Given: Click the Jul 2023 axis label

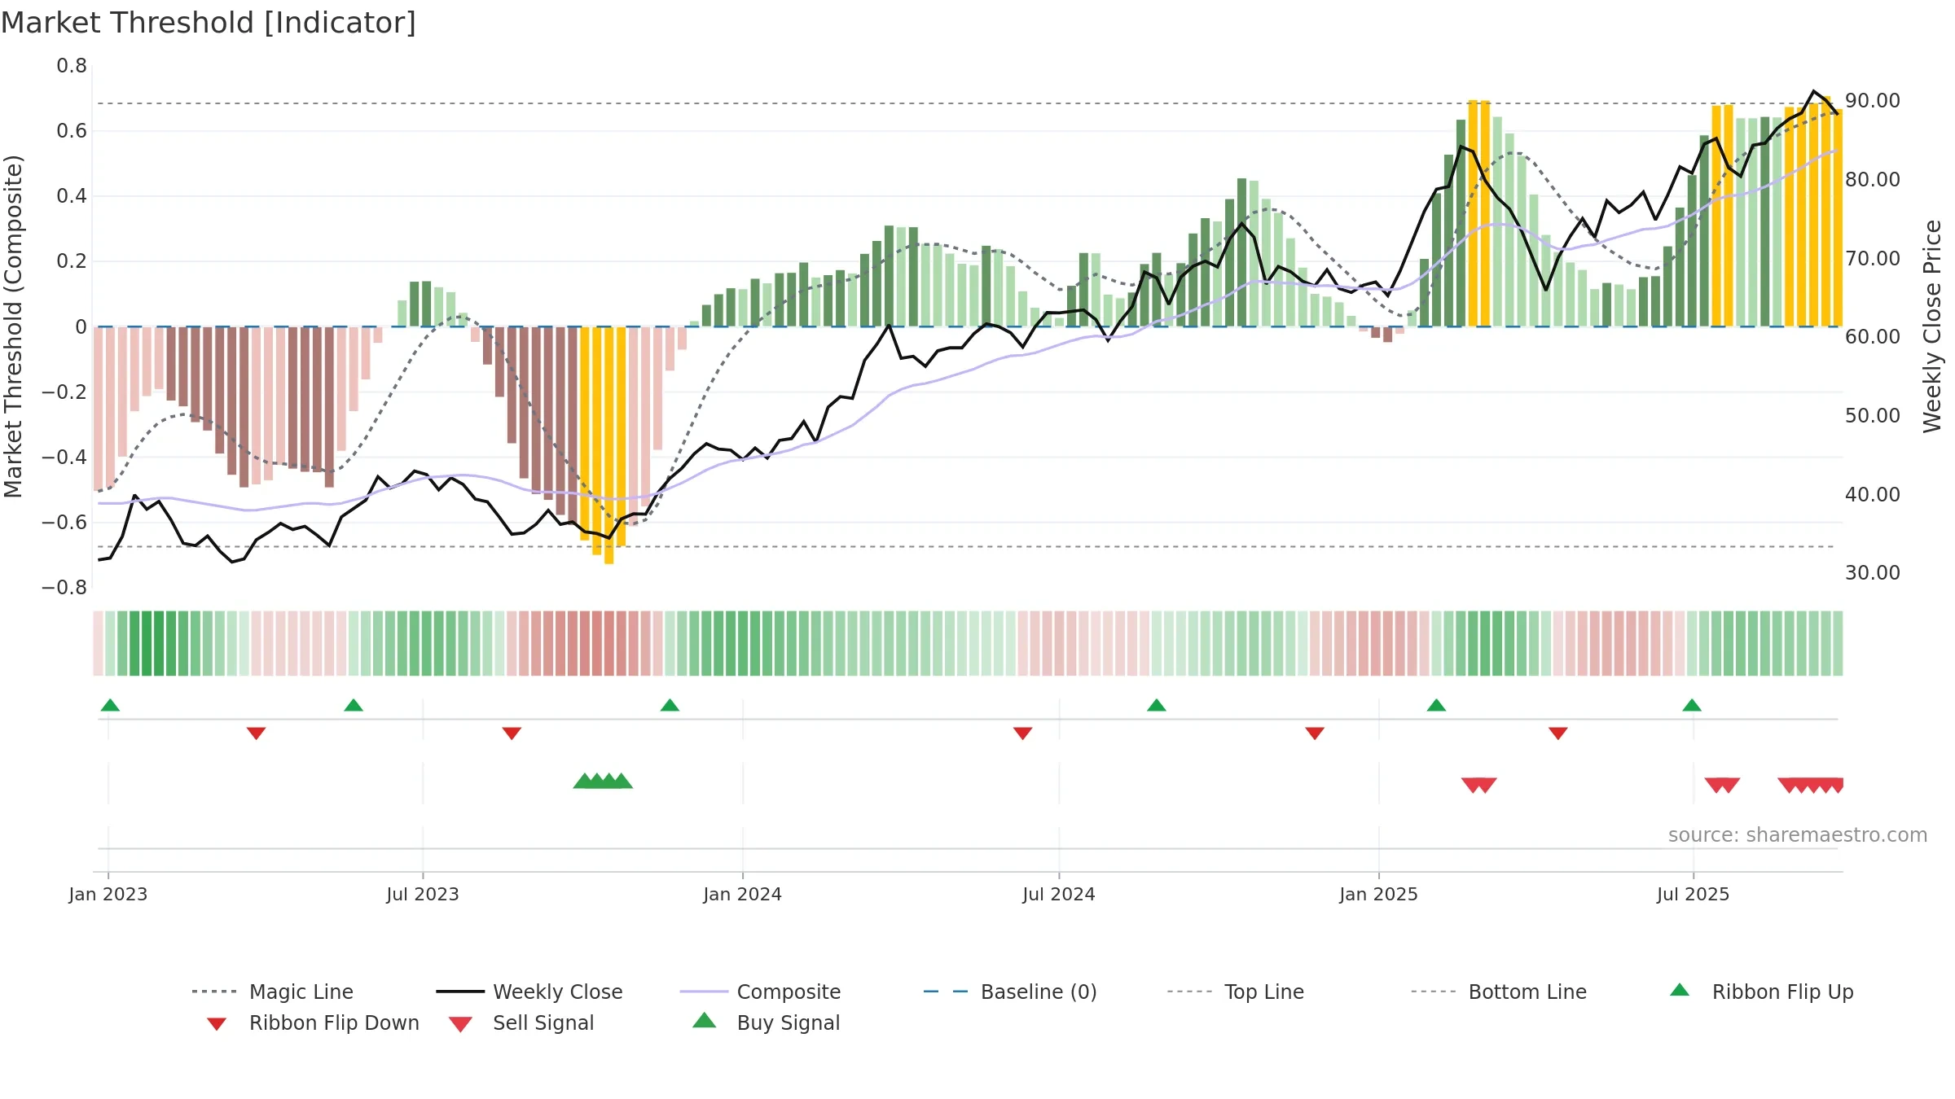Looking at the screenshot, I should pyautogui.click(x=423, y=894).
